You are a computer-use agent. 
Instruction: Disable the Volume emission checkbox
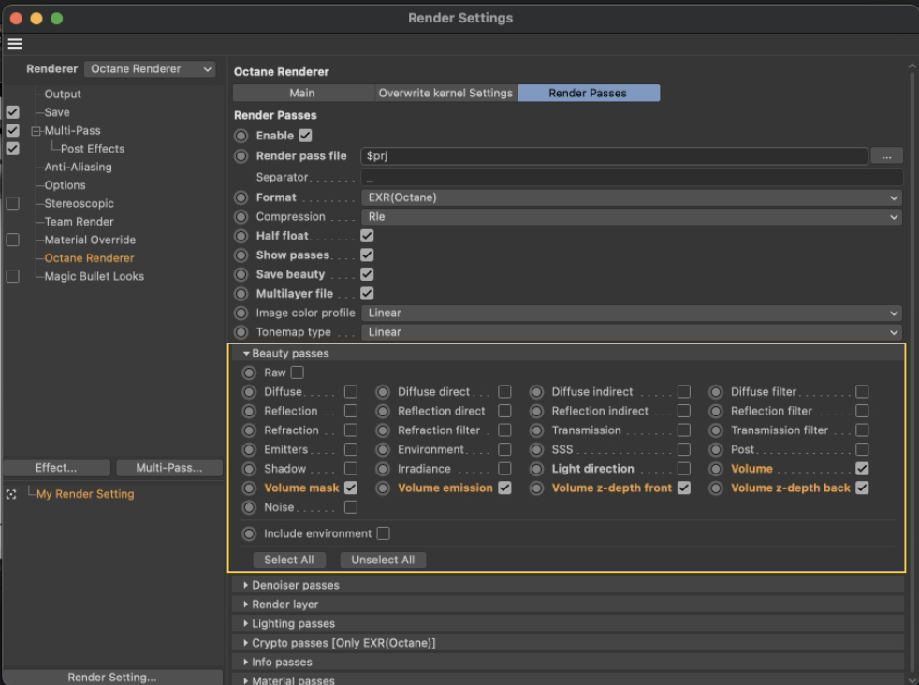504,488
